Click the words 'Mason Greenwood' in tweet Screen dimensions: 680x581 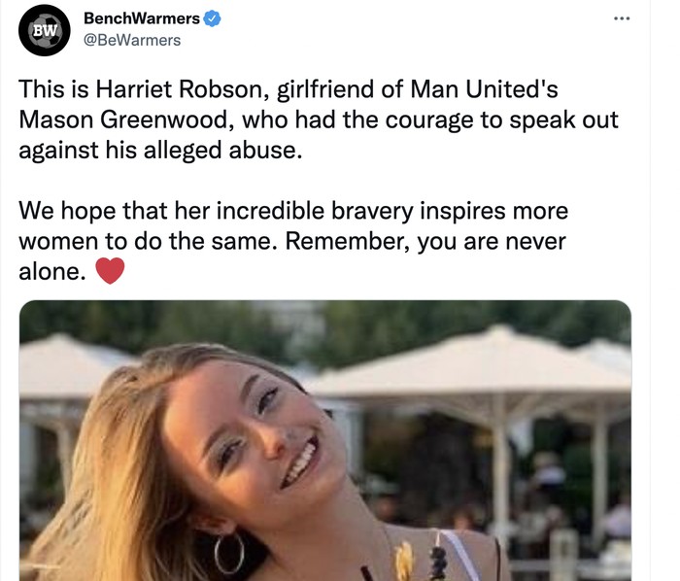point(123,120)
